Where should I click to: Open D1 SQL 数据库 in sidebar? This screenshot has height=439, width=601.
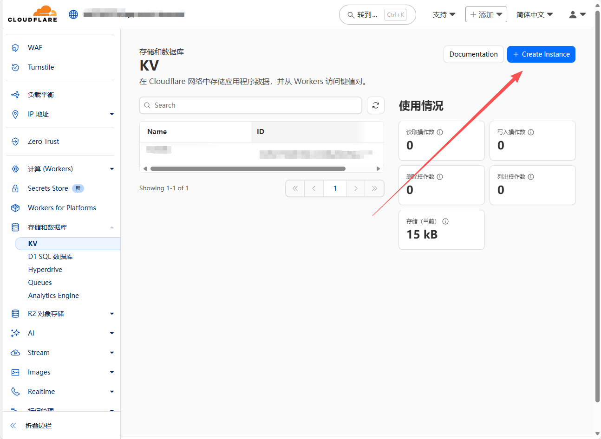pos(50,257)
